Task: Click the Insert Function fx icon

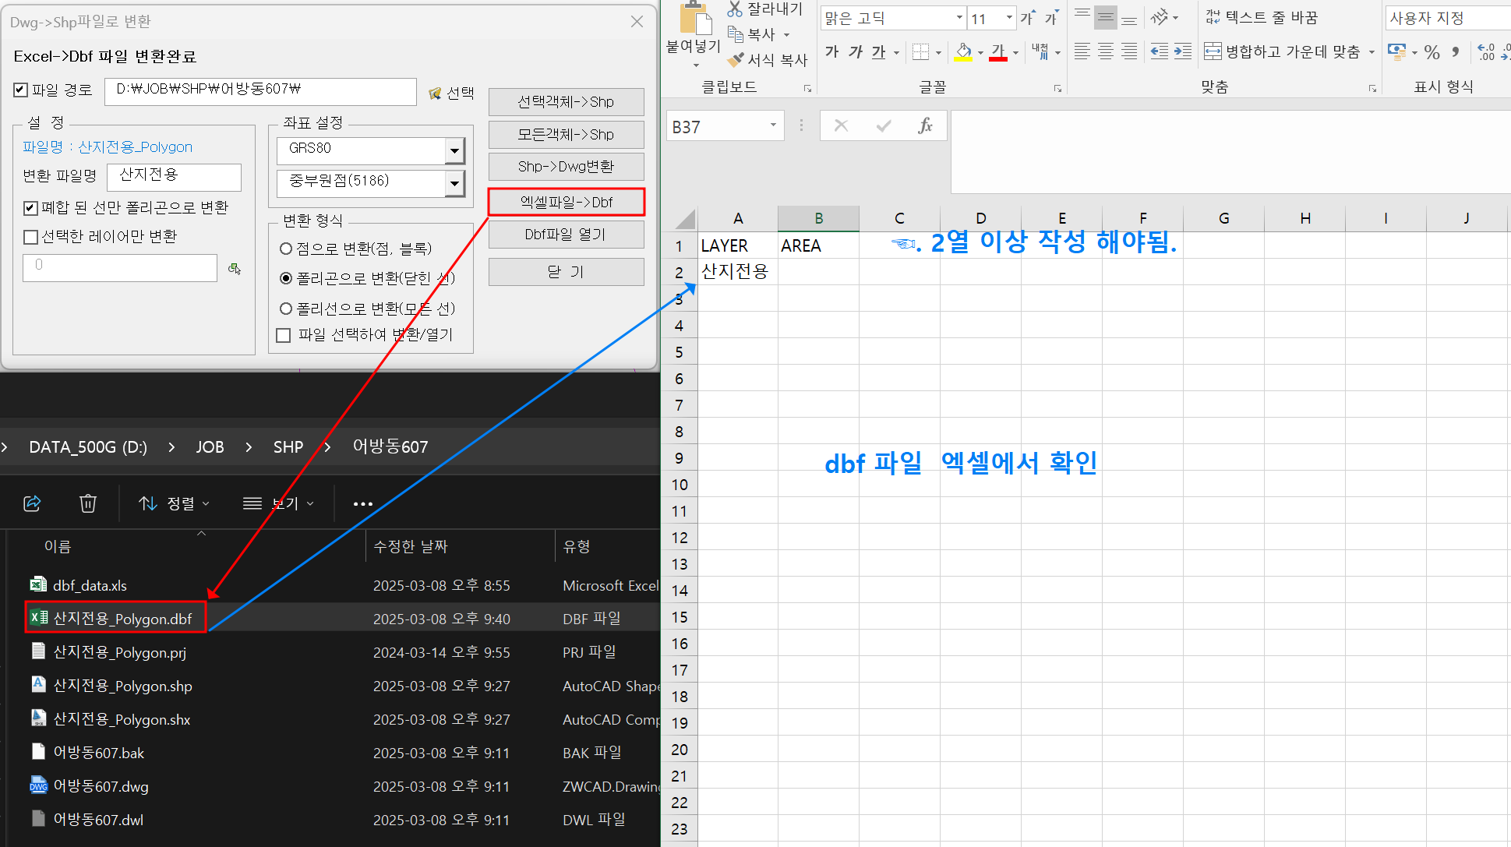Action: coord(925,125)
